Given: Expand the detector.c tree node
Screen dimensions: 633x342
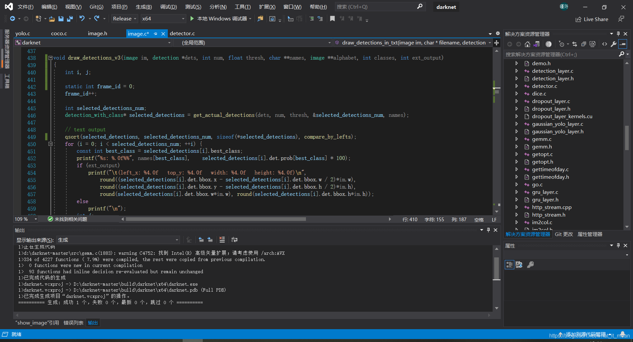Looking at the screenshot, I should click(x=517, y=86).
